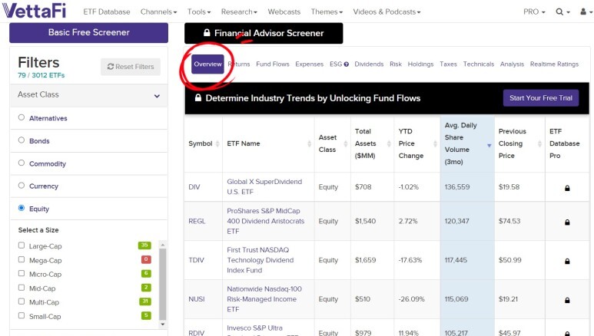Image resolution: width=594 pixels, height=336 pixels.
Task: Switch to the Overview tab
Action: tap(207, 64)
